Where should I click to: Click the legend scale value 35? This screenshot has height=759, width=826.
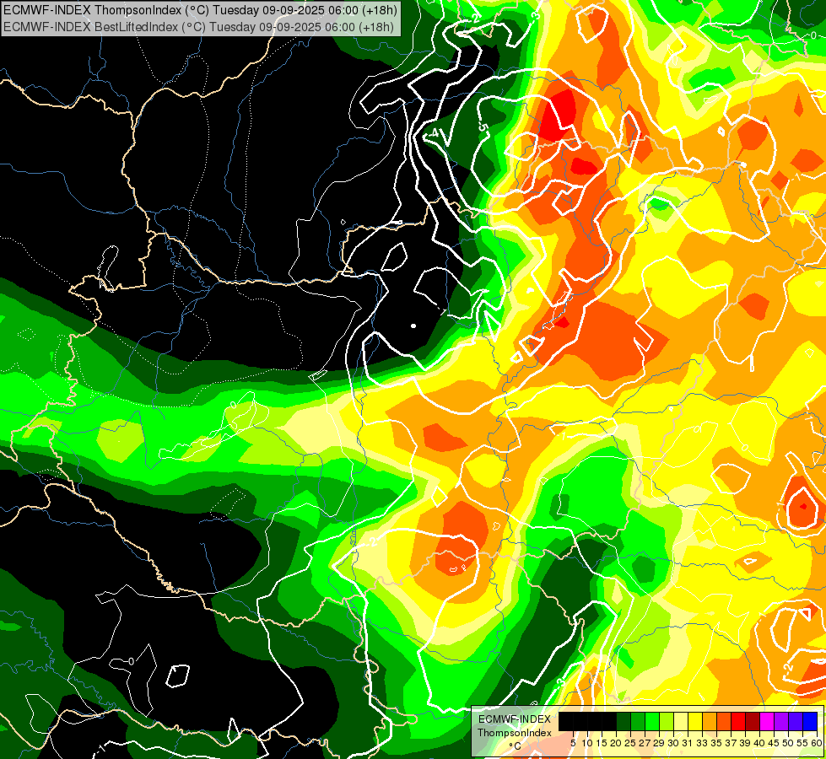pos(717,743)
